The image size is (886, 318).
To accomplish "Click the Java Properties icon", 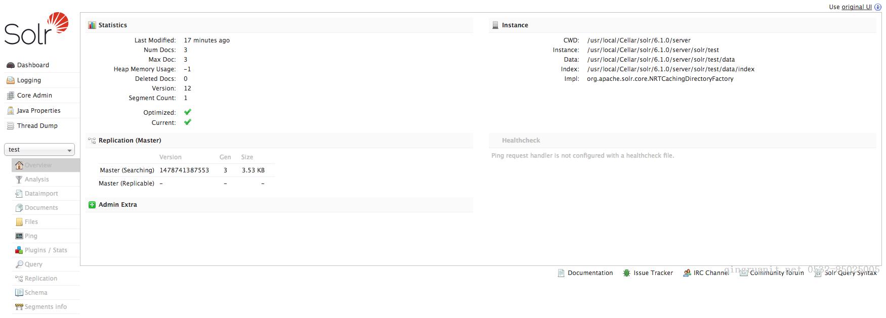I will click(x=10, y=111).
